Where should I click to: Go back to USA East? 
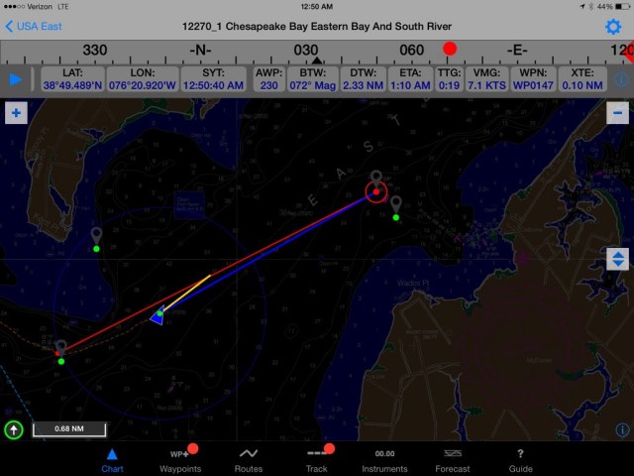pos(35,26)
